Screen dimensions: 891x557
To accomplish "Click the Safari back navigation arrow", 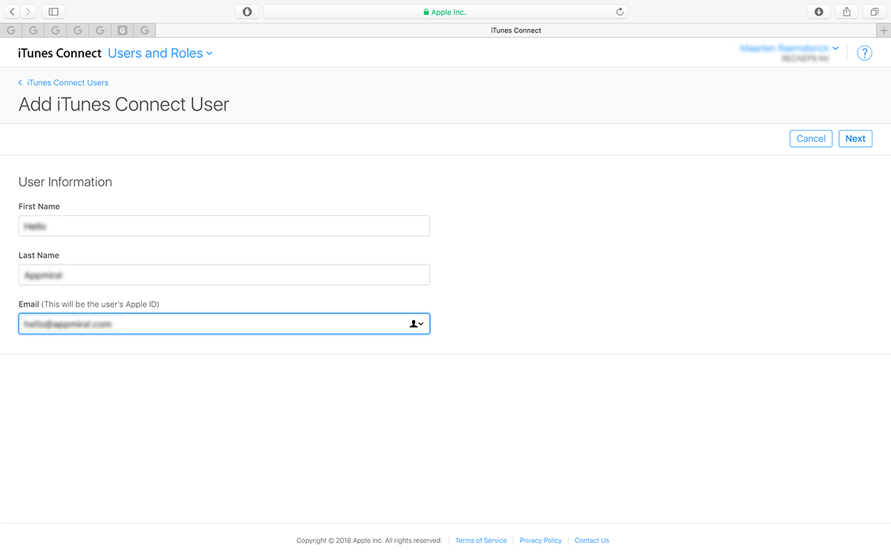I will (12, 11).
